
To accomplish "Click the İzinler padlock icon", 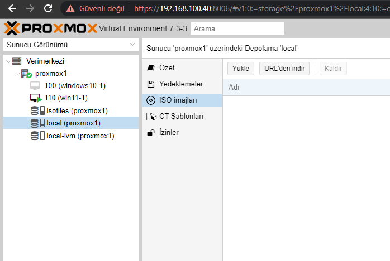I will click(x=150, y=133).
